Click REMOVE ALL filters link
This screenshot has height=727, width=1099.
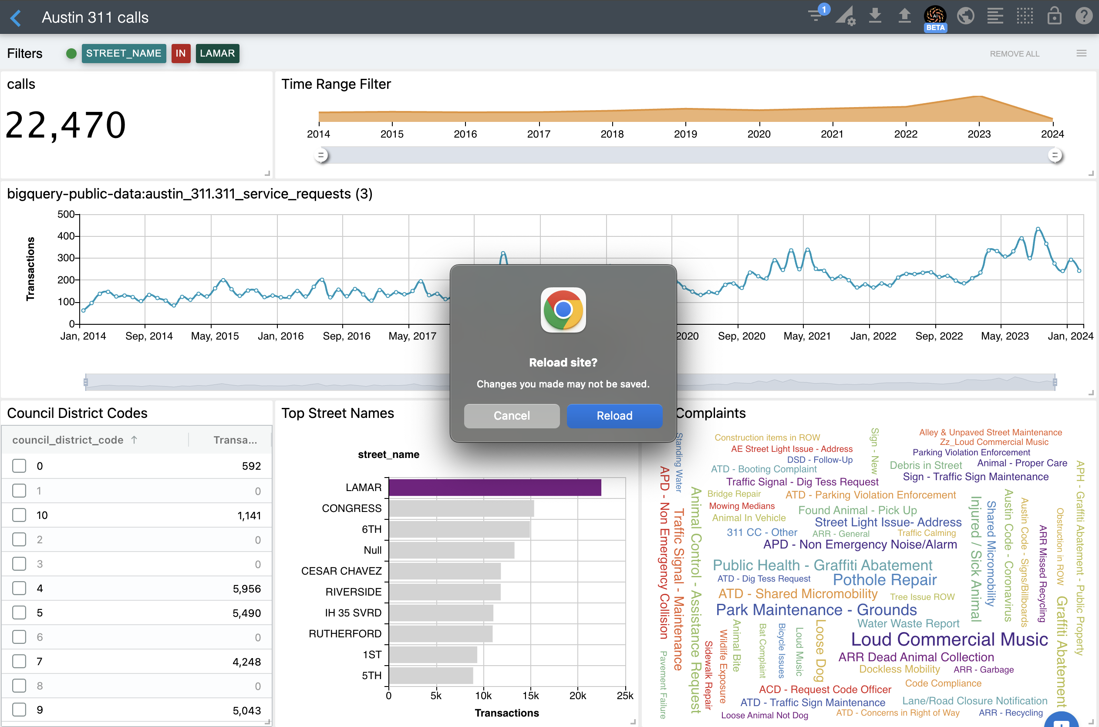pos(1015,54)
